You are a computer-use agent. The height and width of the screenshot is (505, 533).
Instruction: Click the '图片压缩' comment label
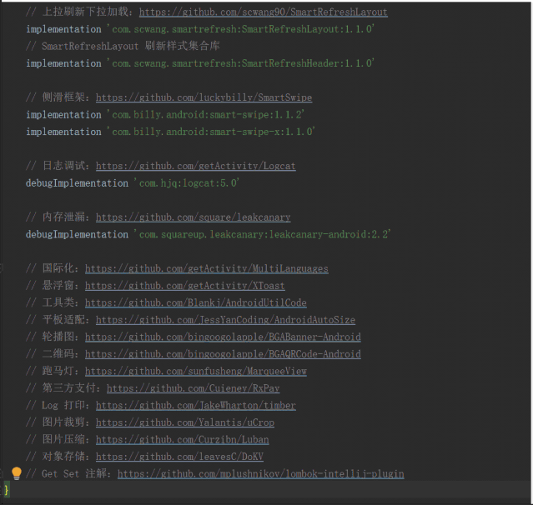coord(63,439)
